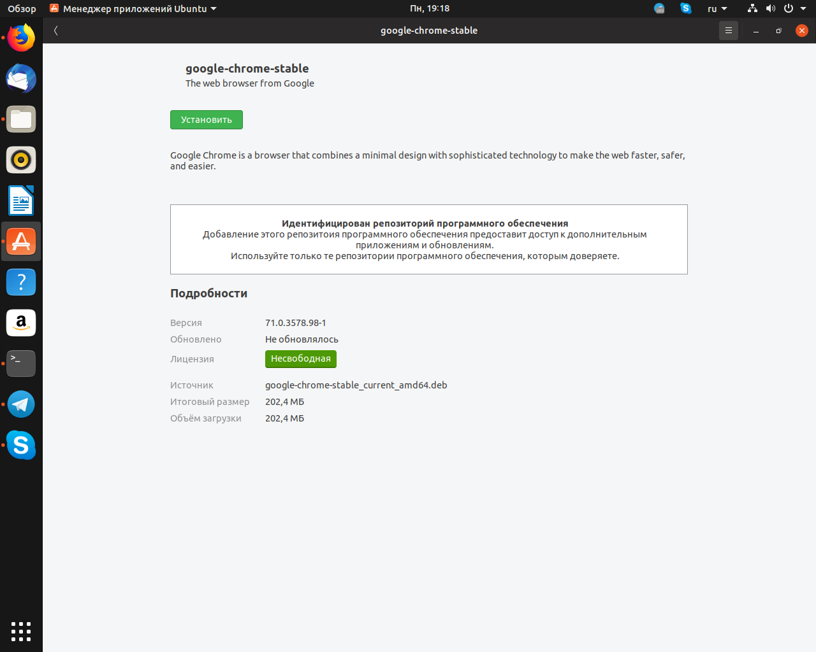
Task: Open power menu icon in top bar
Action: (x=789, y=8)
